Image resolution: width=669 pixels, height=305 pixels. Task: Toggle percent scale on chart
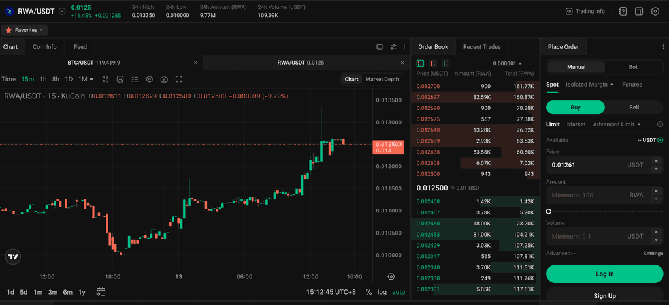(x=368, y=292)
